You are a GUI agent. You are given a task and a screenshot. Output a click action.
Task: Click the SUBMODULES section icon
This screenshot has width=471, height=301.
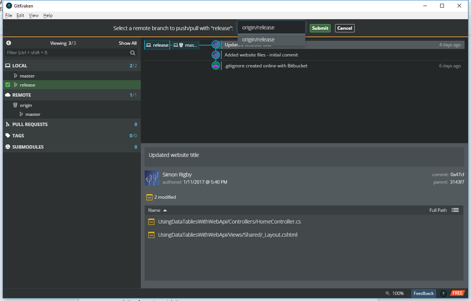tap(8, 147)
